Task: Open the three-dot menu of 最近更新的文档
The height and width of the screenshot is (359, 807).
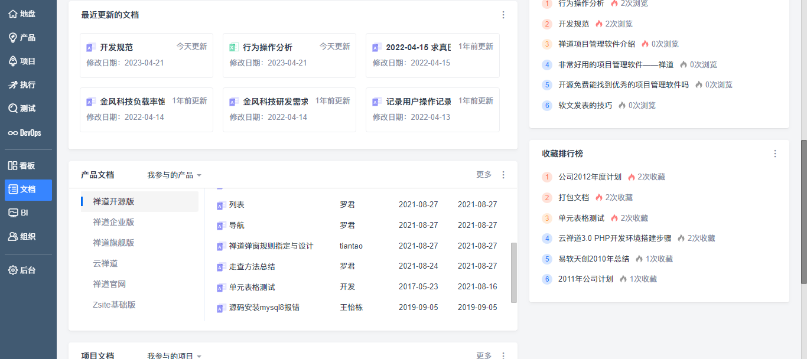Action: (x=503, y=15)
